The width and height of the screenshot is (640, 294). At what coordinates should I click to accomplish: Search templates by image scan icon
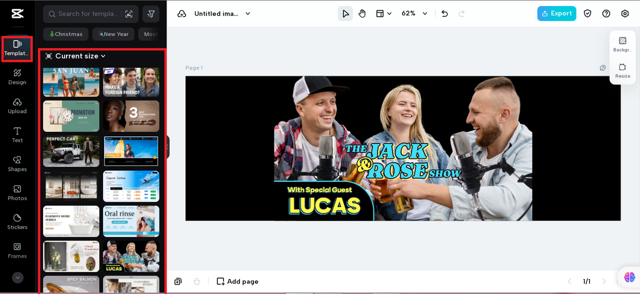[129, 14]
